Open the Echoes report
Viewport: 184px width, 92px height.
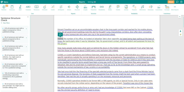(69, 8)
